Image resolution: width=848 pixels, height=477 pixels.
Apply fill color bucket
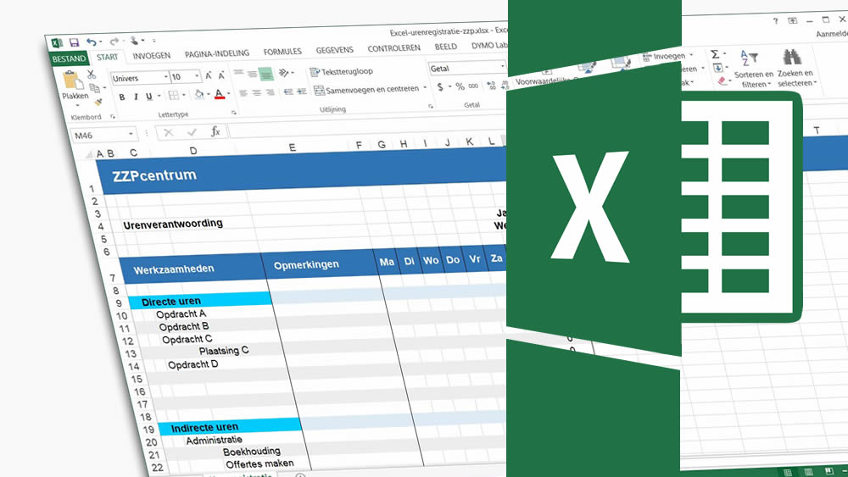coord(199,95)
